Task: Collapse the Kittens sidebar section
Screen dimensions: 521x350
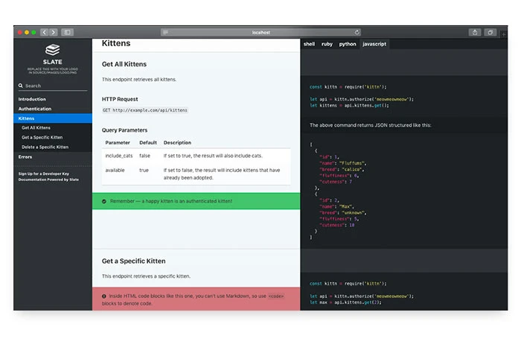Action: pos(27,118)
